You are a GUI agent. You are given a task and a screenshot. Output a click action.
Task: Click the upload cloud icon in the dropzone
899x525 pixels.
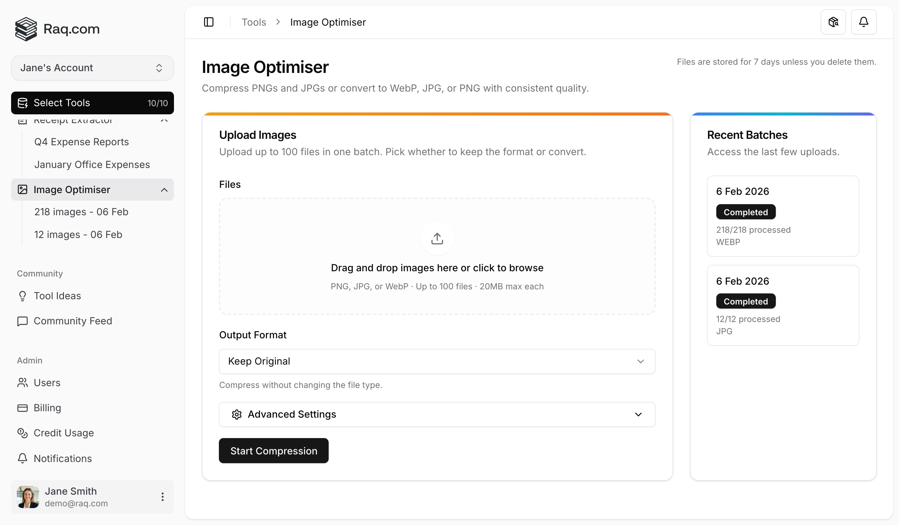pos(437,239)
